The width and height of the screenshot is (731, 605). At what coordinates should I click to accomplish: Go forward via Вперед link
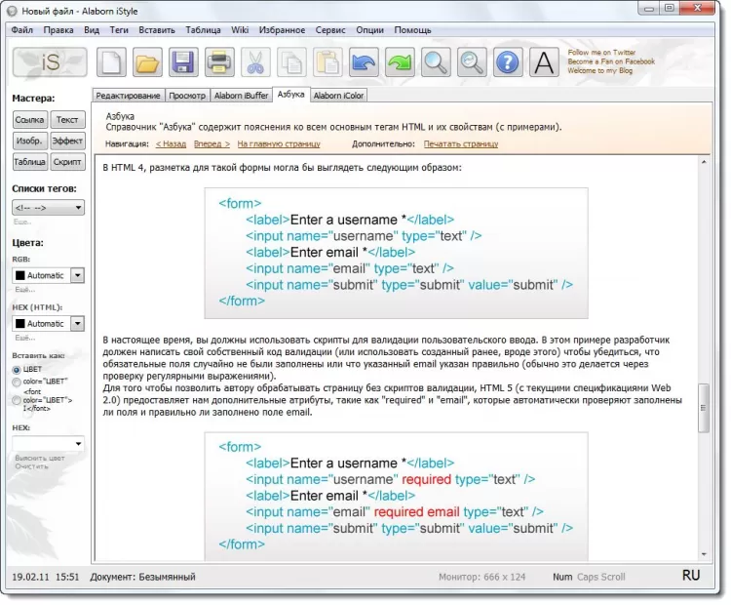pyautogui.click(x=212, y=144)
